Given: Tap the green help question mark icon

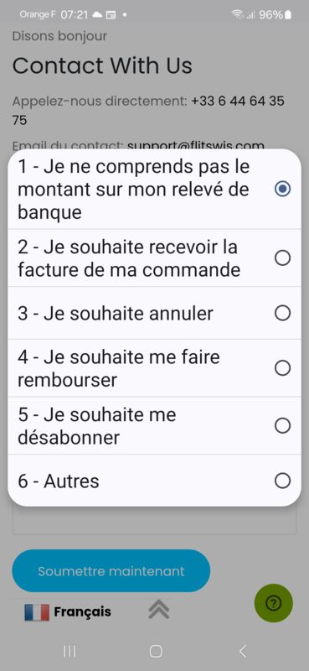Looking at the screenshot, I should tap(274, 603).
